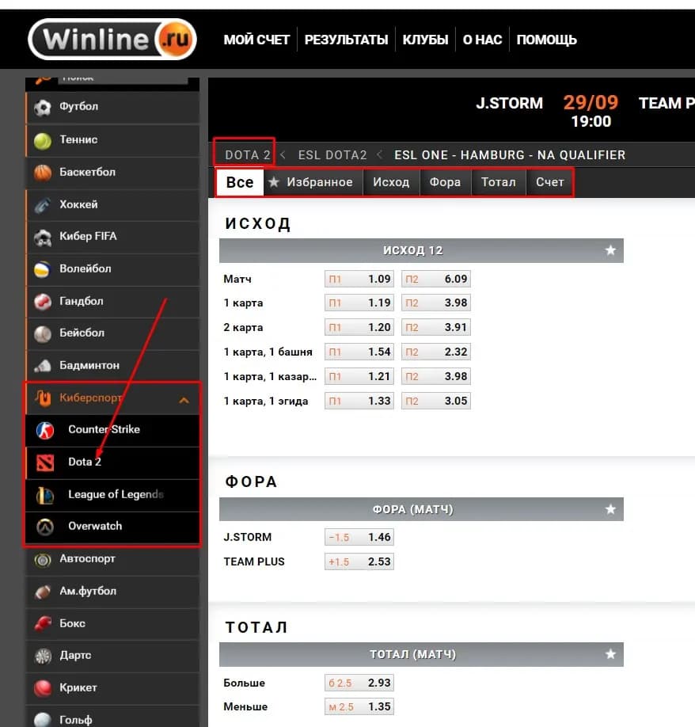Click the Кибер FIFA sidebar icon
695x727 pixels.
[x=43, y=238]
